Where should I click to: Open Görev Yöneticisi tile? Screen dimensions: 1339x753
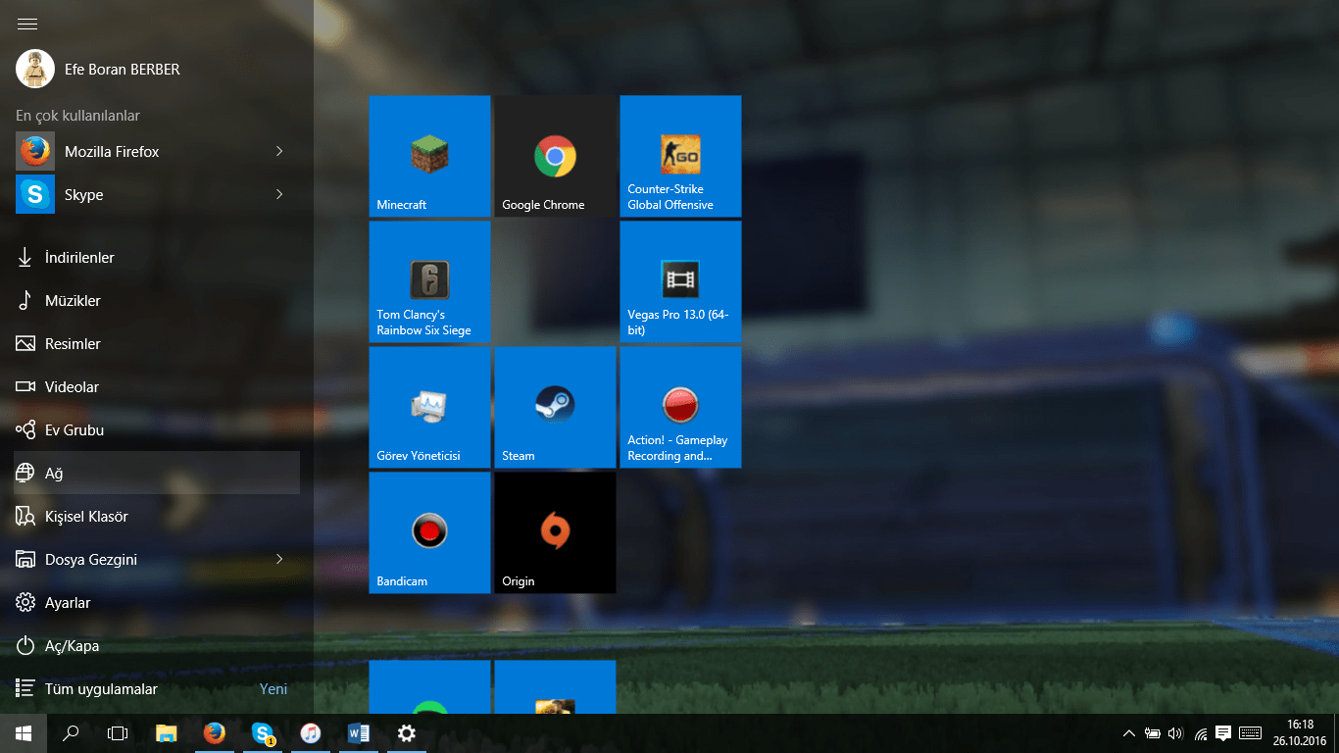429,406
